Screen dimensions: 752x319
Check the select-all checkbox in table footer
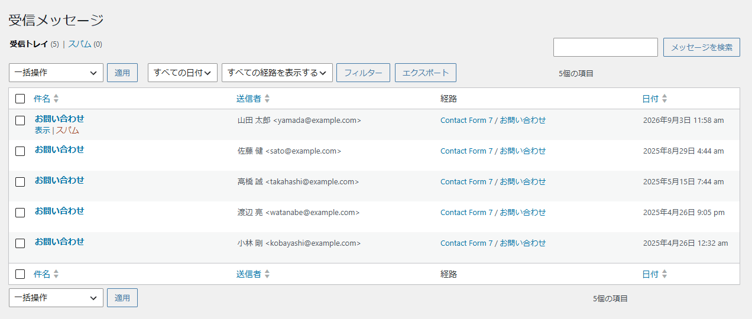tap(20, 274)
